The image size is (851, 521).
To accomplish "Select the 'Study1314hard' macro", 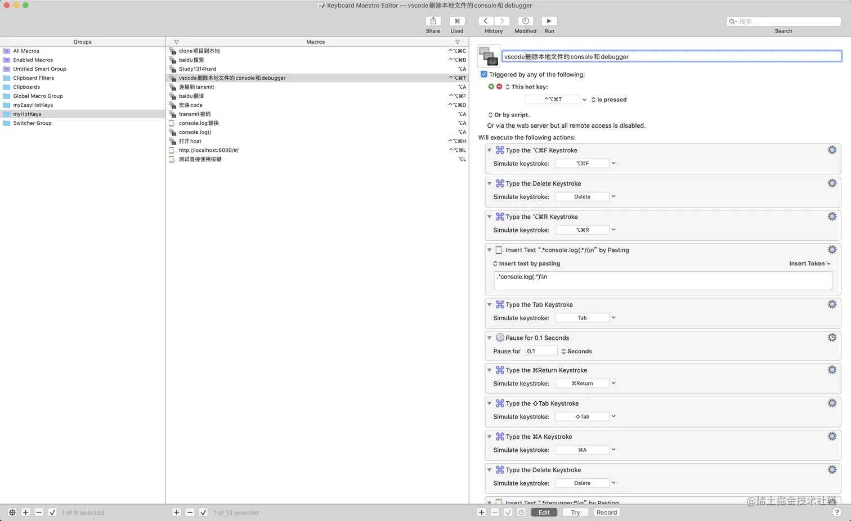I will 317,69.
